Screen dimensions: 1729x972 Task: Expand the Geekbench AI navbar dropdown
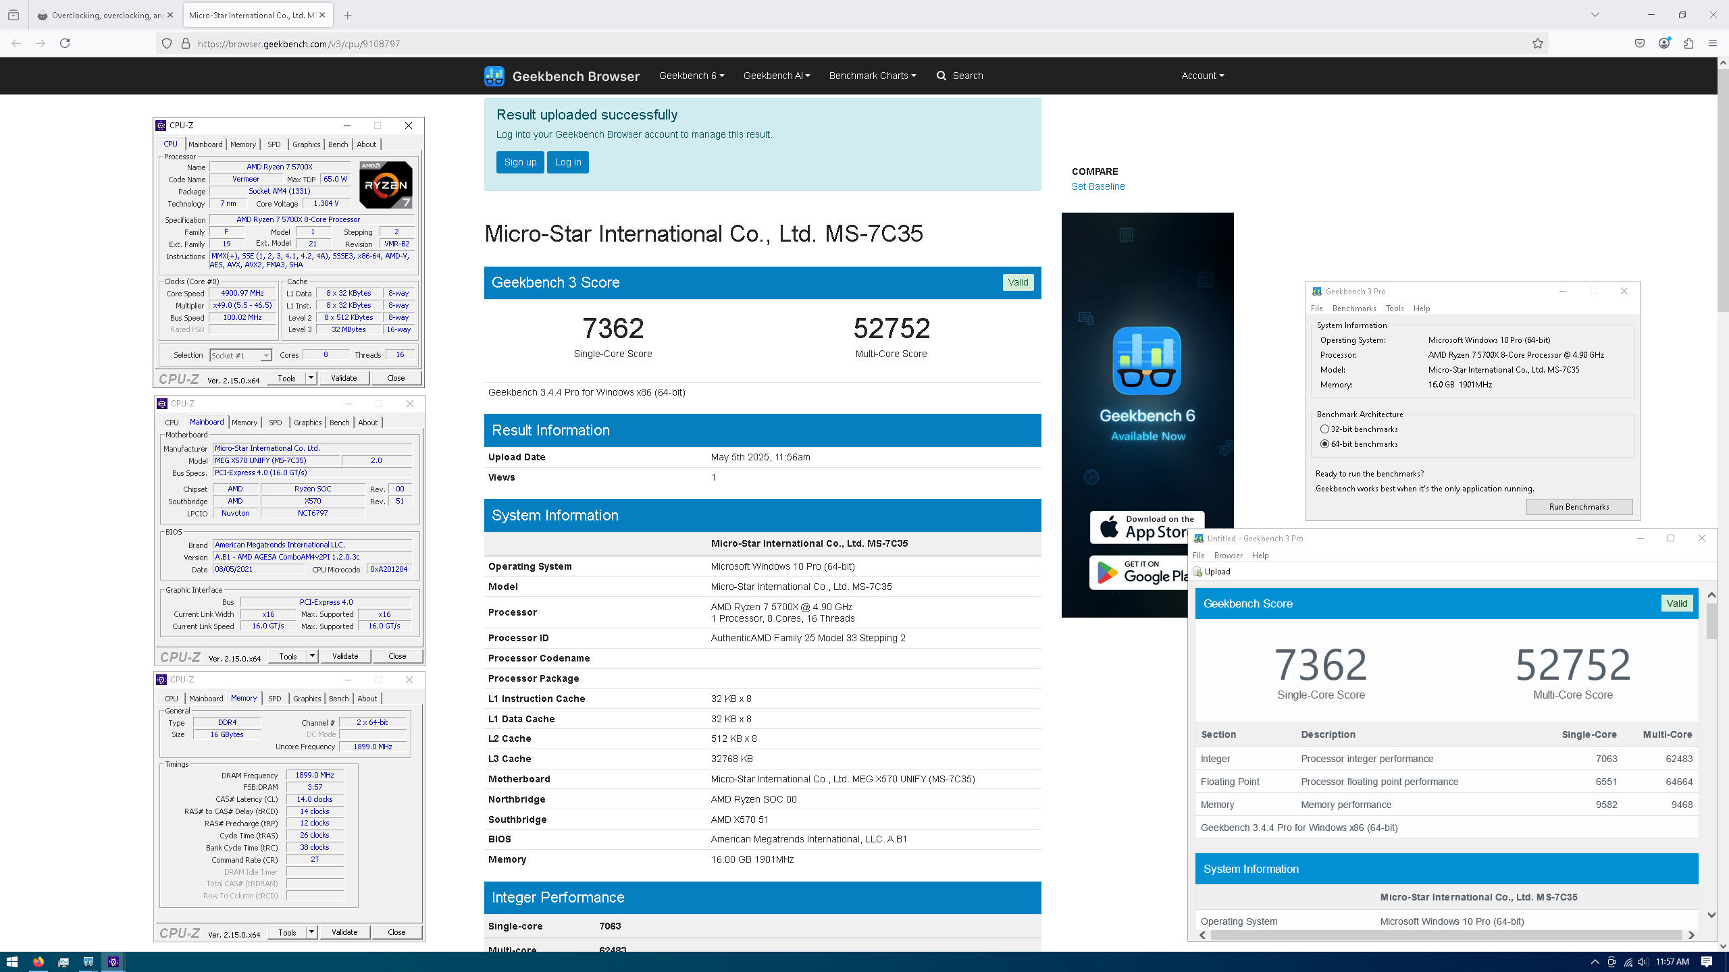pos(777,76)
